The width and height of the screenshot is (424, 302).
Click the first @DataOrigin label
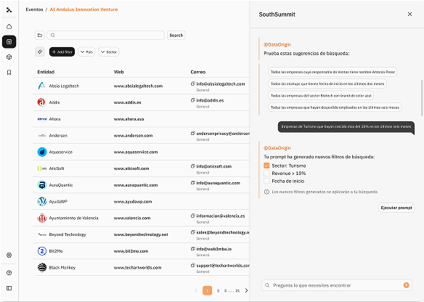coord(277,44)
